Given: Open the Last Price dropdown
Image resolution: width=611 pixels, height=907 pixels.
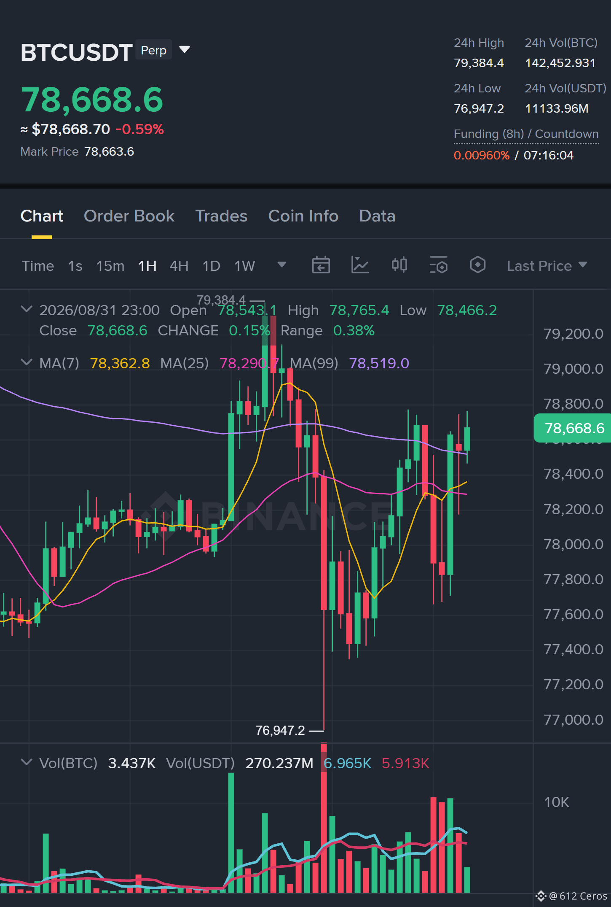Looking at the screenshot, I should [x=547, y=266].
